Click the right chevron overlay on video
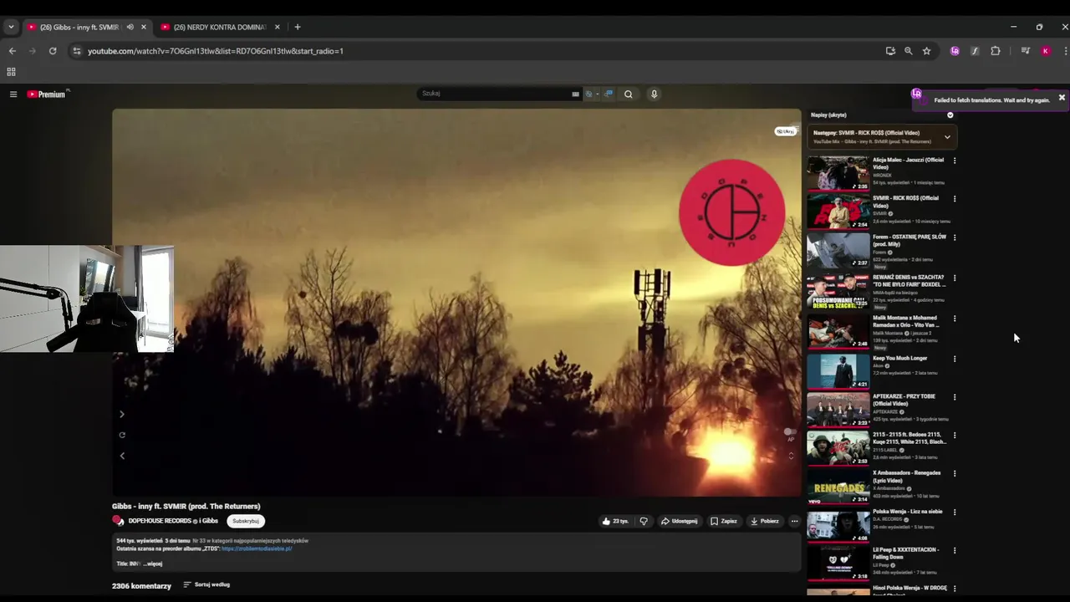 pos(122,414)
